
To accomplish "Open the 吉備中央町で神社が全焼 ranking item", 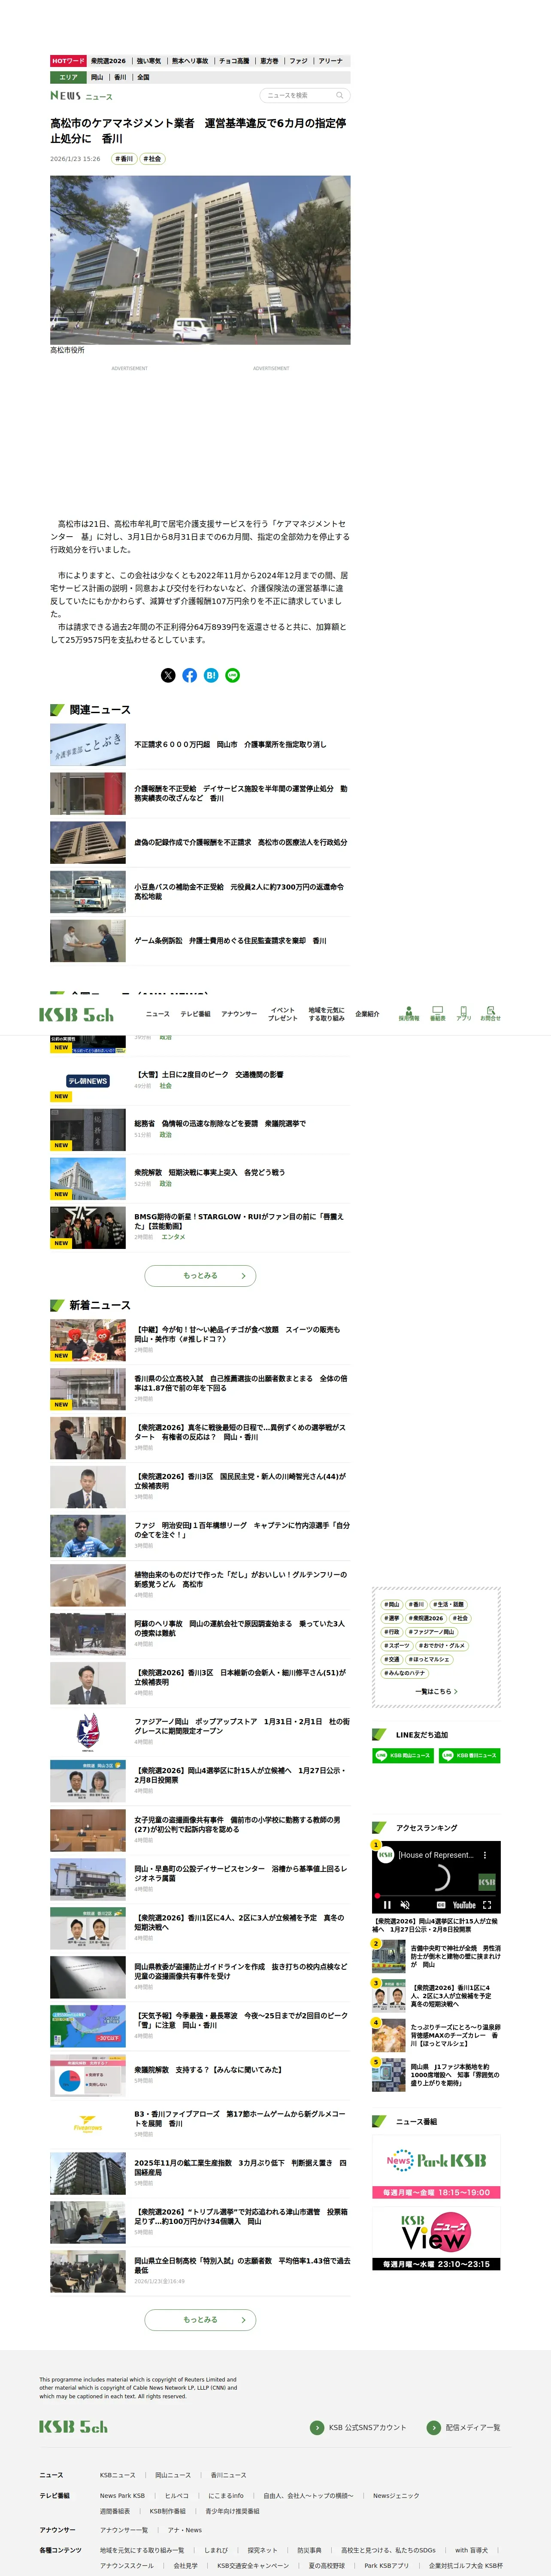I will 436,1956.
